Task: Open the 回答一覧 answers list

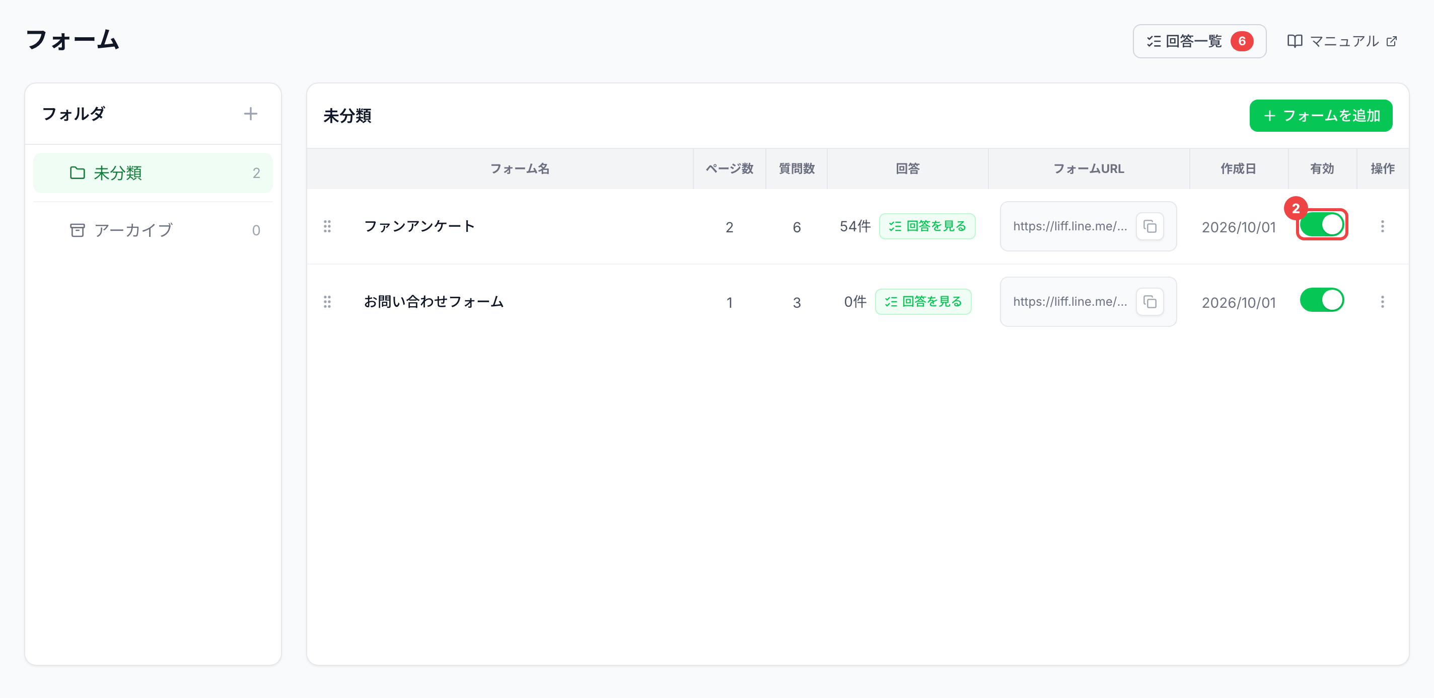Action: (x=1199, y=41)
